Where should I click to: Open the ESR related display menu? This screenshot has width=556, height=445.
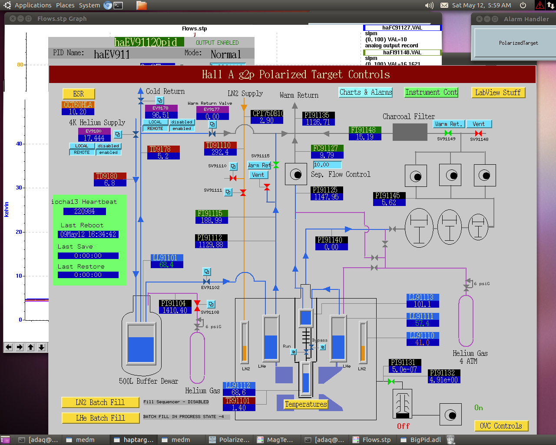click(79, 94)
